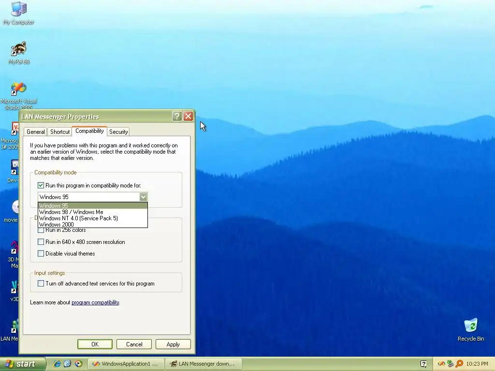This screenshot has height=371, width=495.
Task: Collapse the compatibility mode dropdown arrow
Action: tap(143, 197)
